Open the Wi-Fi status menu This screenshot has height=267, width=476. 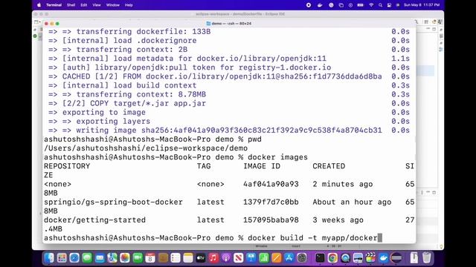pyautogui.click(x=371, y=5)
